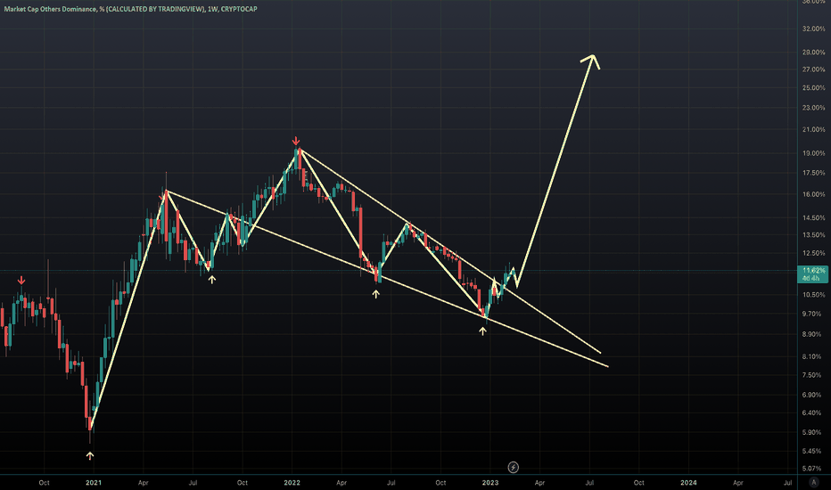
Task: Click the 10.50% price axis label
Action: coord(813,295)
